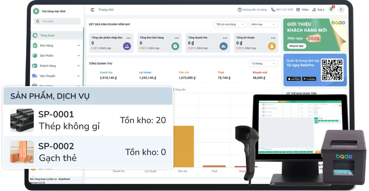Click the Gạch thẻ product thumbnail

(22, 152)
